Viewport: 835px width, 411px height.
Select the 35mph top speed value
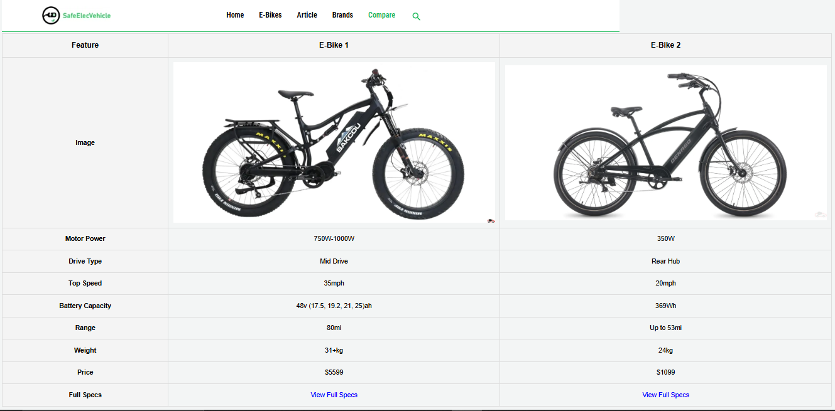pyautogui.click(x=334, y=283)
